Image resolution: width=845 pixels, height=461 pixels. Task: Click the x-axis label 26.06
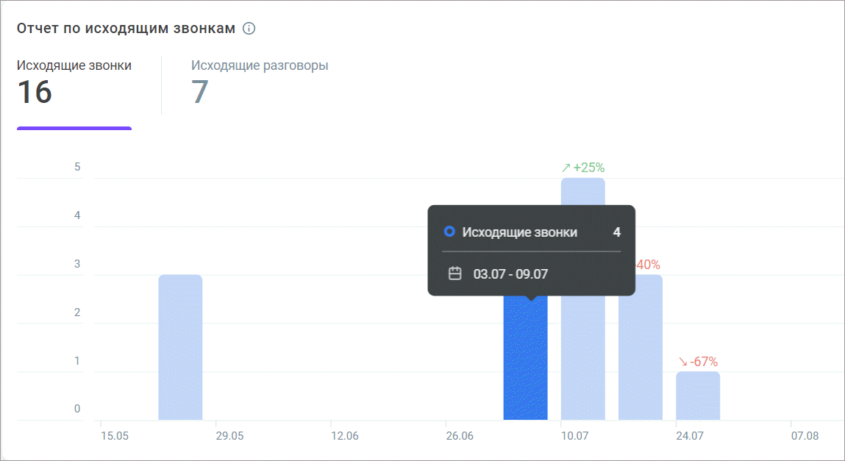click(x=460, y=436)
